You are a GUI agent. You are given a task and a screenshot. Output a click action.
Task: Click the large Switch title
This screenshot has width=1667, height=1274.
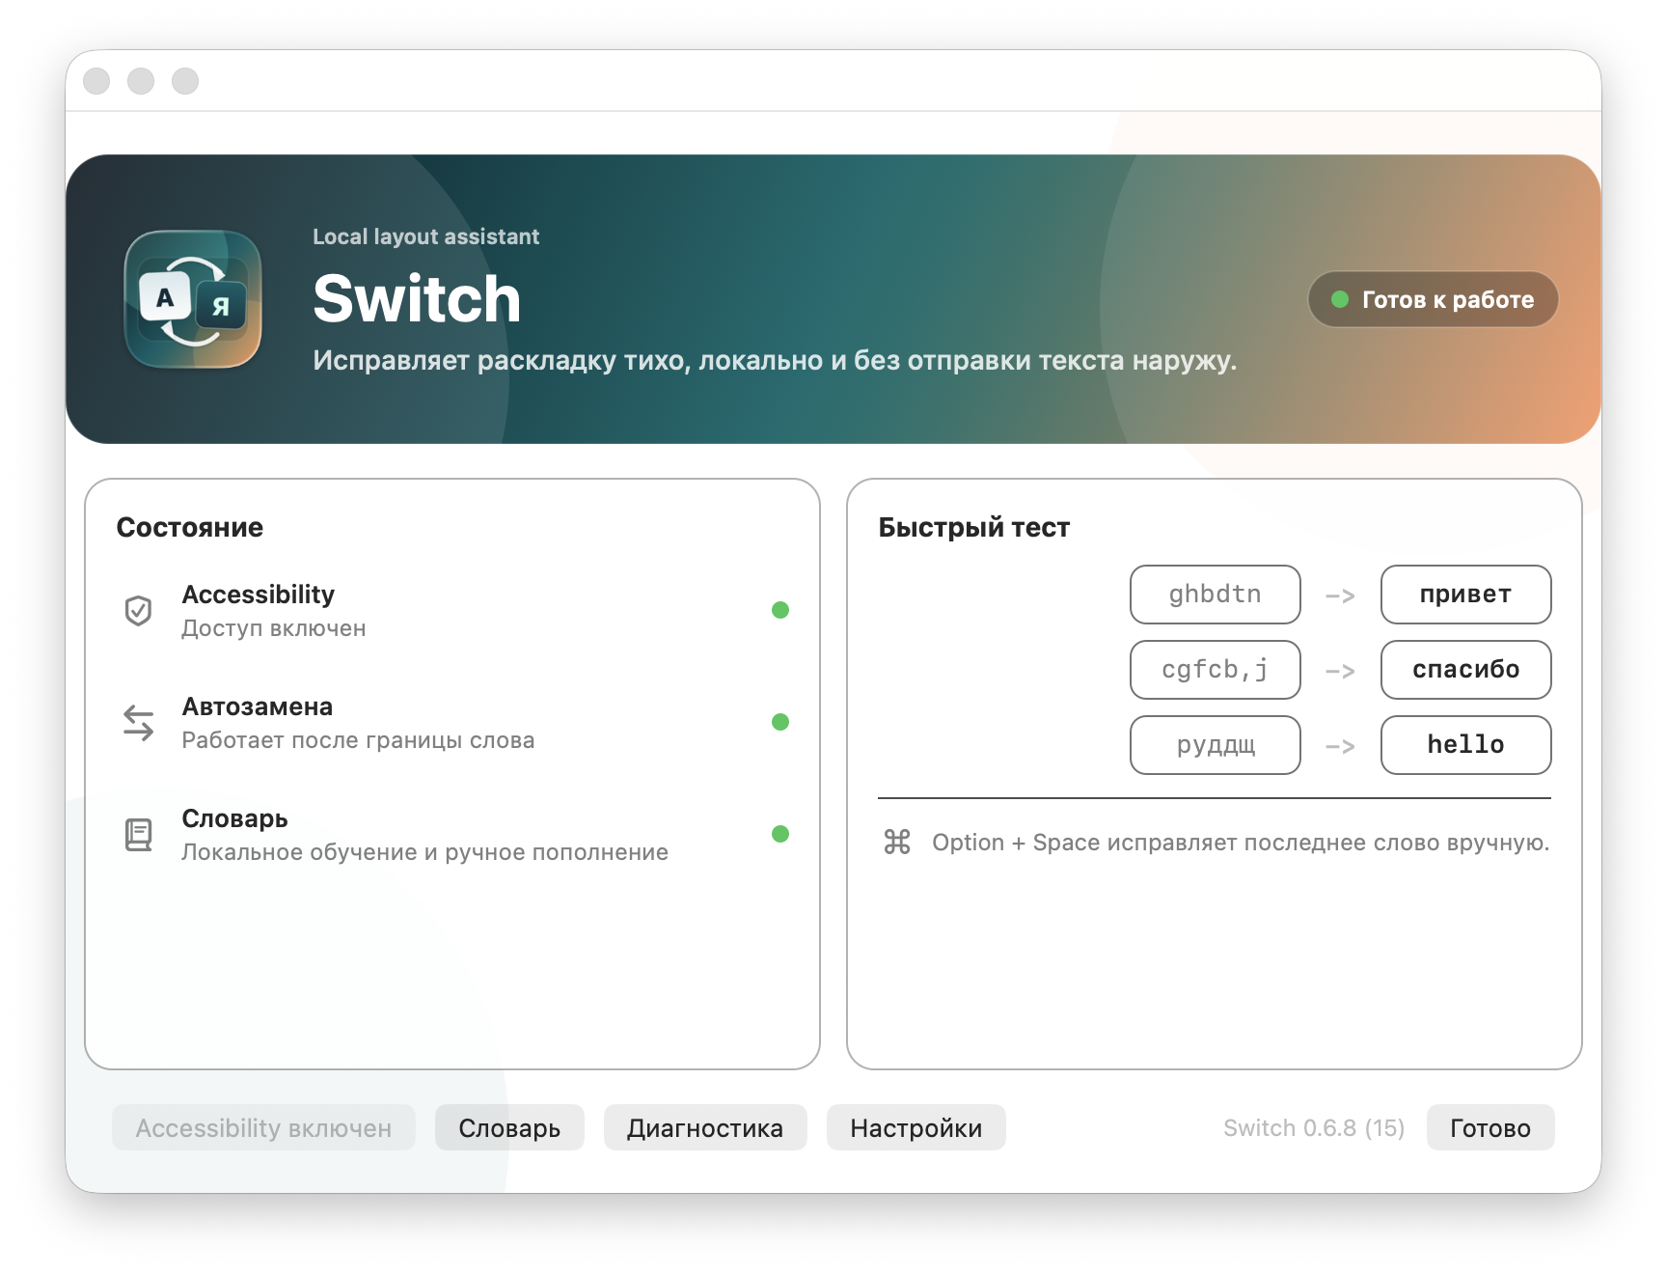tap(417, 299)
